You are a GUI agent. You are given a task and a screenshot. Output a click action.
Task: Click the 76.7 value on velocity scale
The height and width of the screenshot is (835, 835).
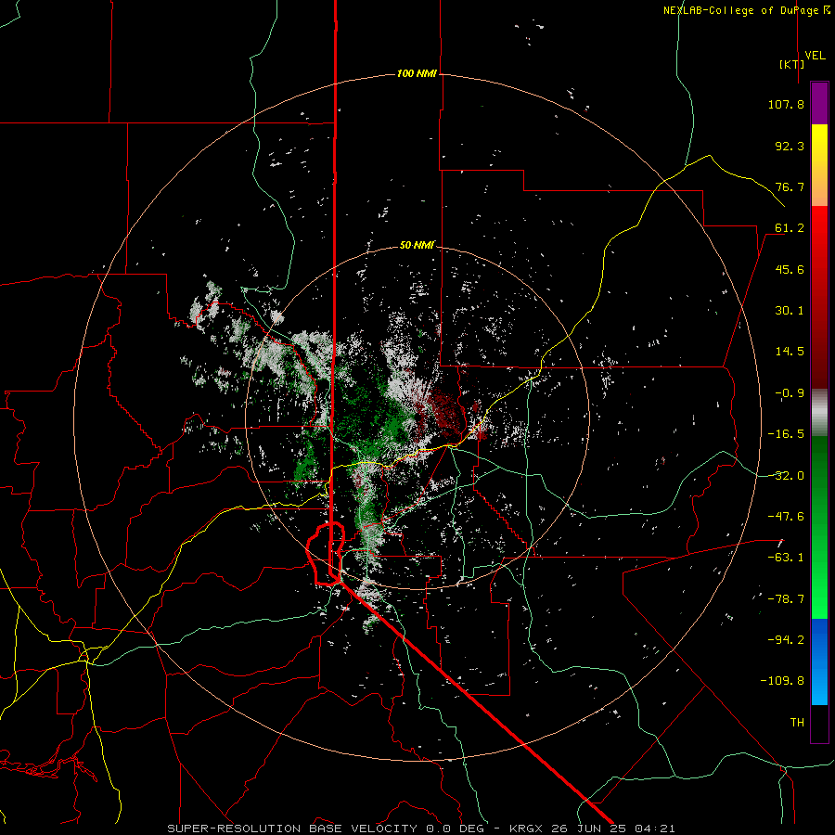point(790,186)
